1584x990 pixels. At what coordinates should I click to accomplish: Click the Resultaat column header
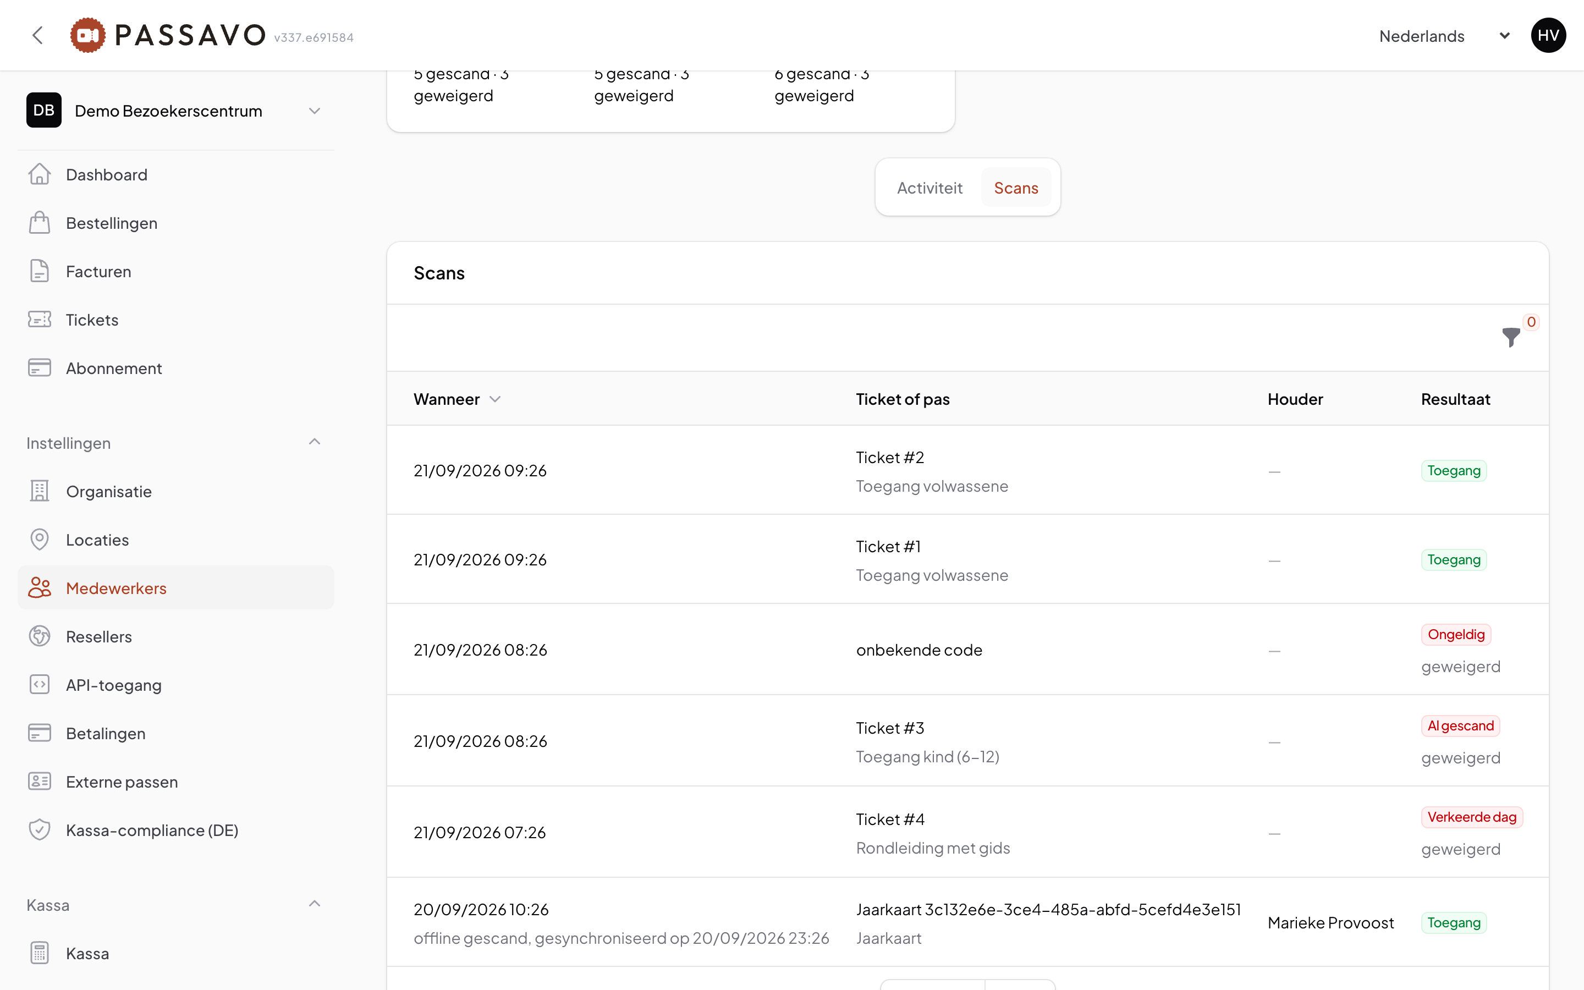(1455, 399)
